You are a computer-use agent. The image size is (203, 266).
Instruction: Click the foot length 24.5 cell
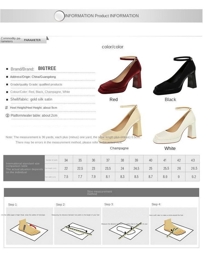point(136,168)
